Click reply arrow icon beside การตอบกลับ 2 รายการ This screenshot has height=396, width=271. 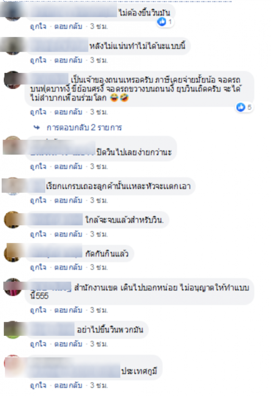pyautogui.click(x=37, y=127)
